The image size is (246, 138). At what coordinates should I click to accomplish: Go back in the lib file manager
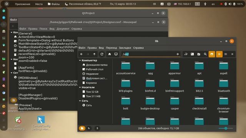pos(81,54)
